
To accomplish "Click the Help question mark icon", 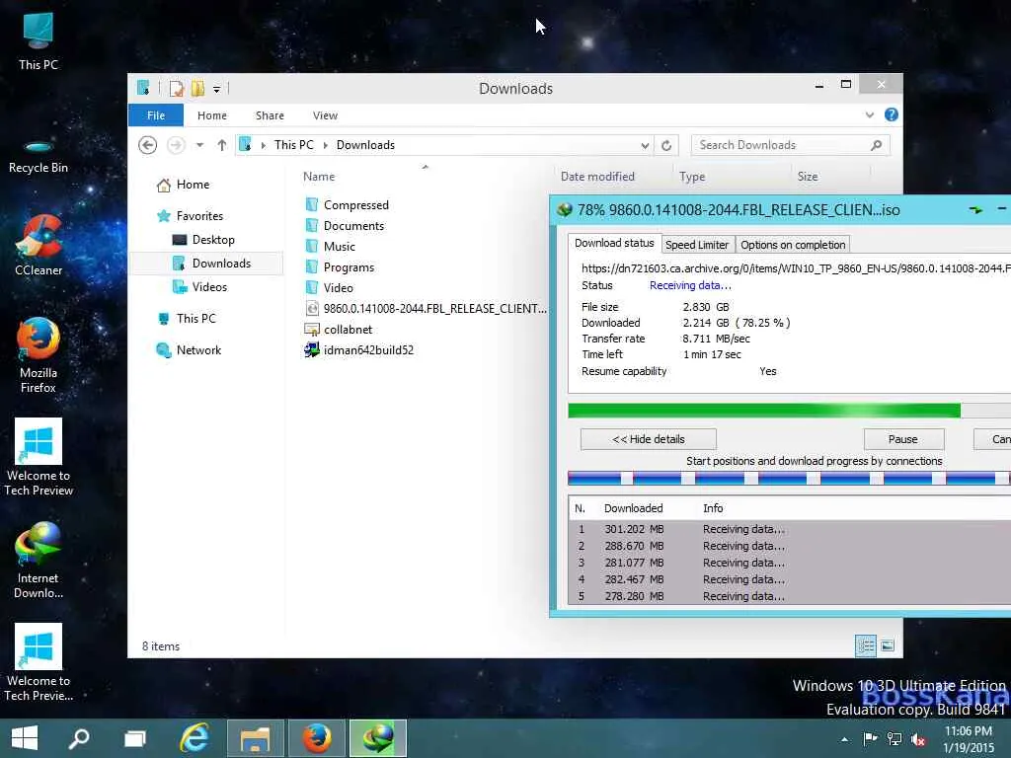I will 892,115.
